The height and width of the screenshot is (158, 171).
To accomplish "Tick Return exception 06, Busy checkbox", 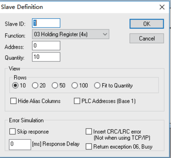I will pyautogui.click(x=89, y=146).
